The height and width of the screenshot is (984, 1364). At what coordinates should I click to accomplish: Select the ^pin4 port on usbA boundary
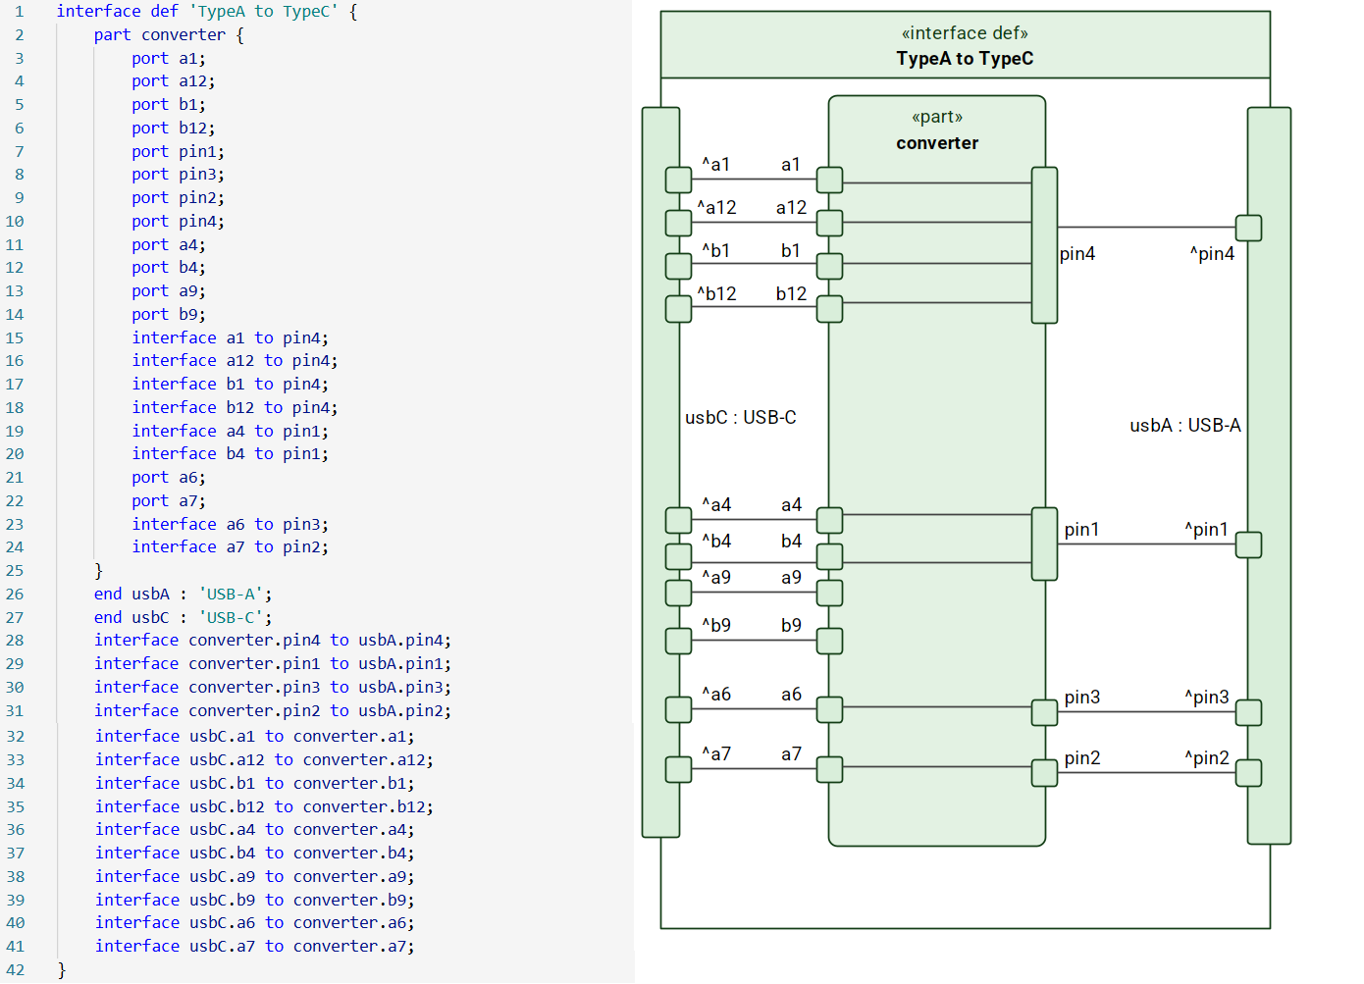1249,227
